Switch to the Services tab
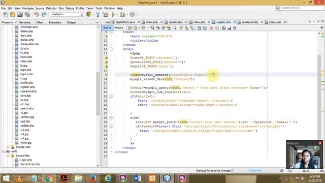Screen dimensions: 325x183 coord(25,22)
